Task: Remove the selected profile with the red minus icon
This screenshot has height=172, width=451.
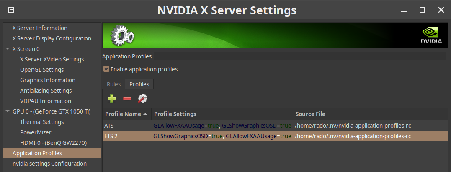Action: pyautogui.click(x=127, y=99)
